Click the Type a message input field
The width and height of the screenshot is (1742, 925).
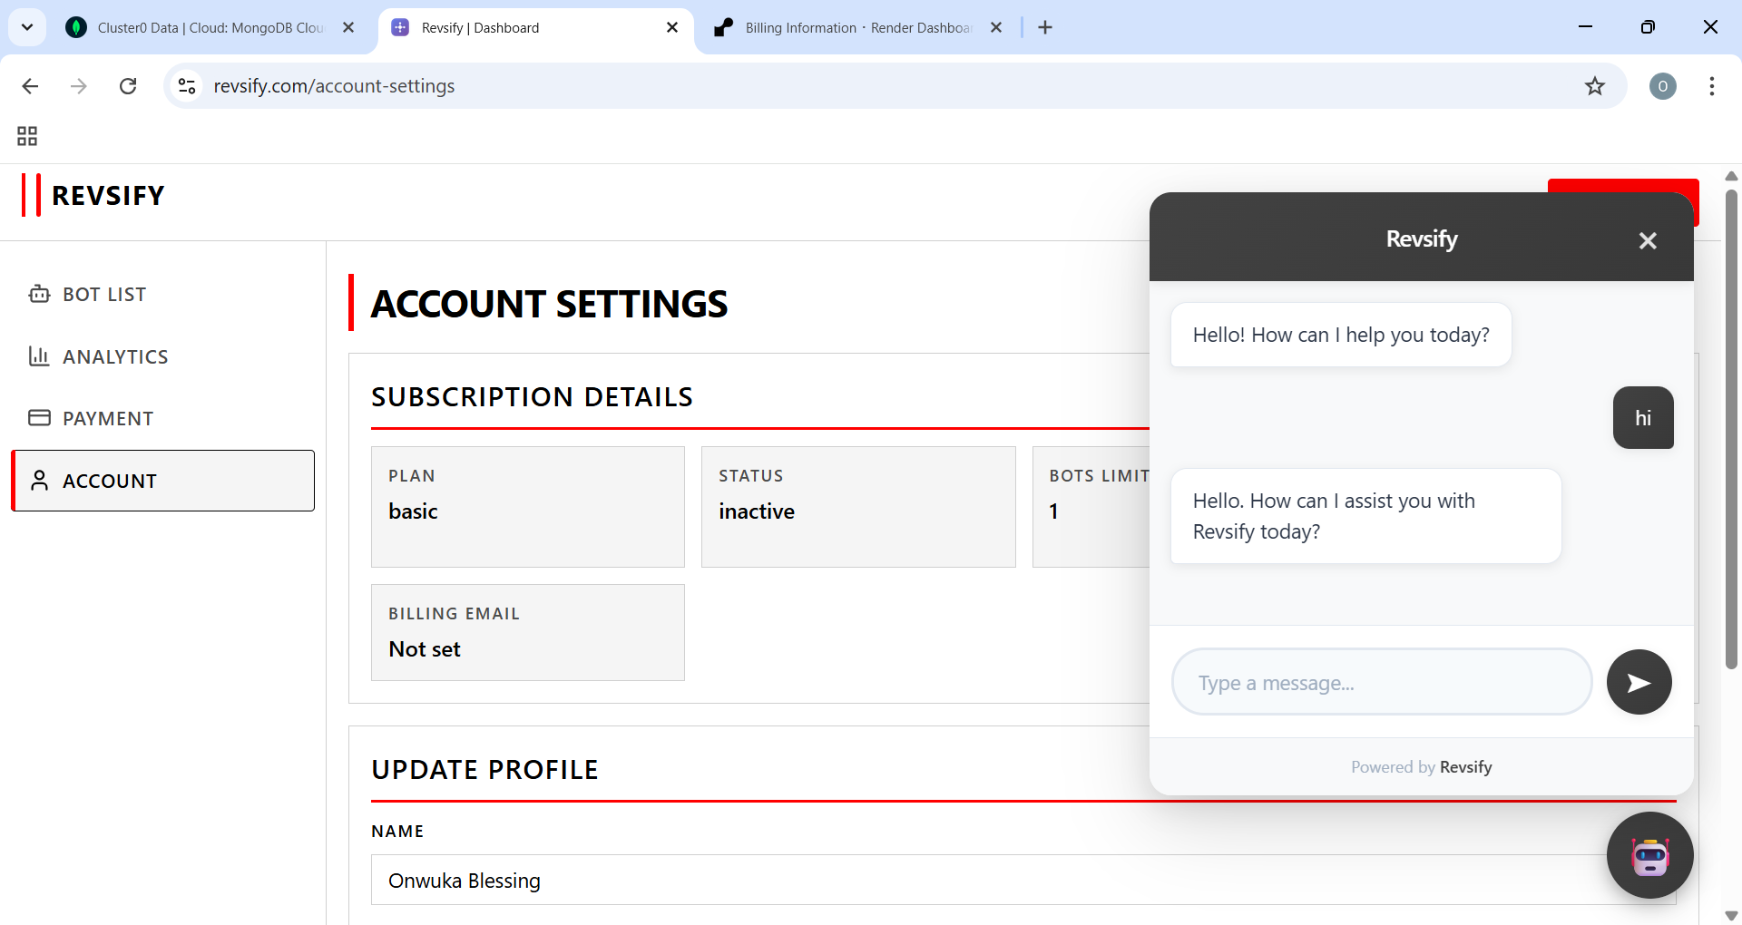(1380, 681)
